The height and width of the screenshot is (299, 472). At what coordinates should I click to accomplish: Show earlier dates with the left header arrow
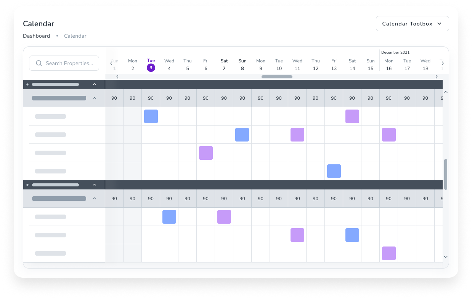coord(111,63)
